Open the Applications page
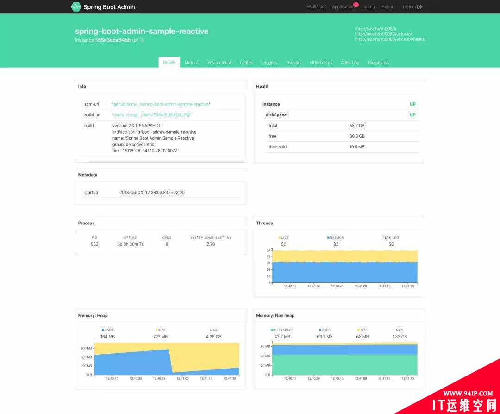The height and width of the screenshot is (414, 500). (344, 6)
